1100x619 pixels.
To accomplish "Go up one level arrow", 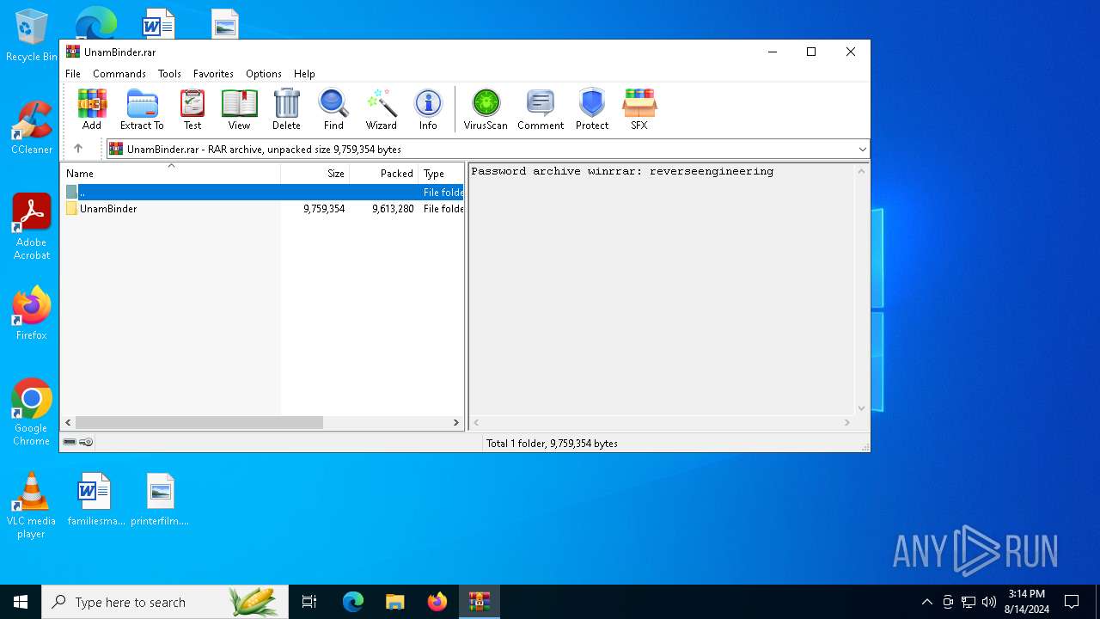I will pyautogui.click(x=78, y=149).
